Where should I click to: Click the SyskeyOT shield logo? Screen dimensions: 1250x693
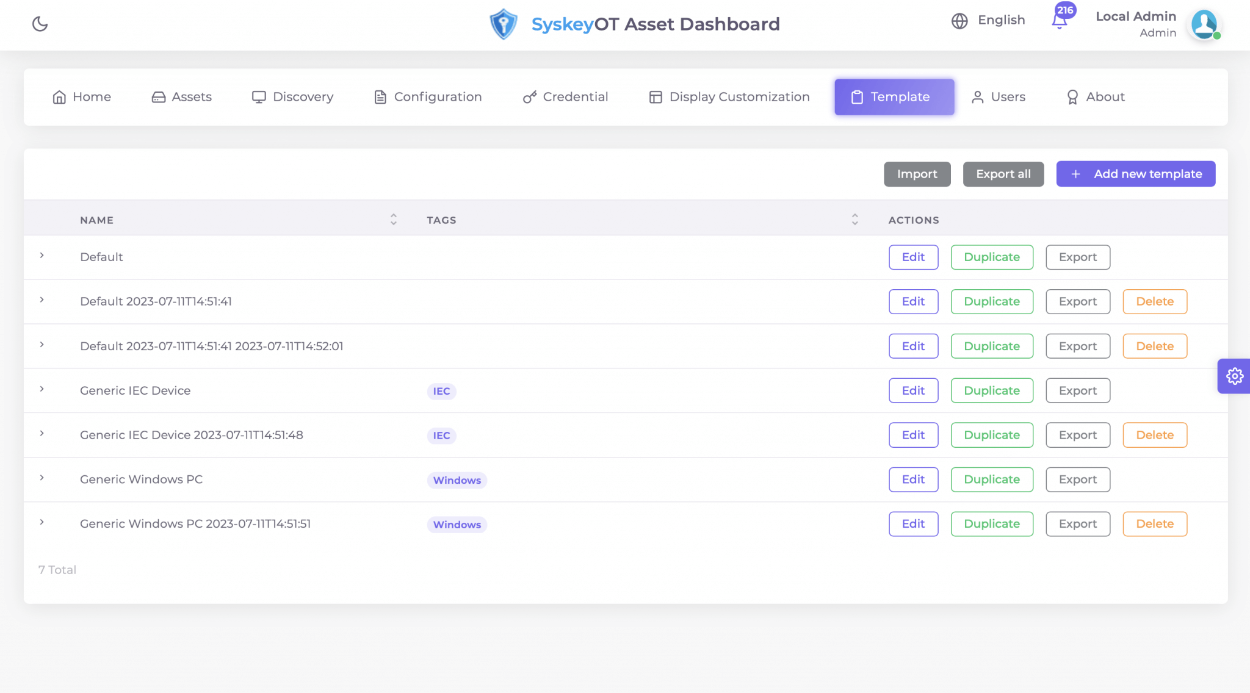502,24
